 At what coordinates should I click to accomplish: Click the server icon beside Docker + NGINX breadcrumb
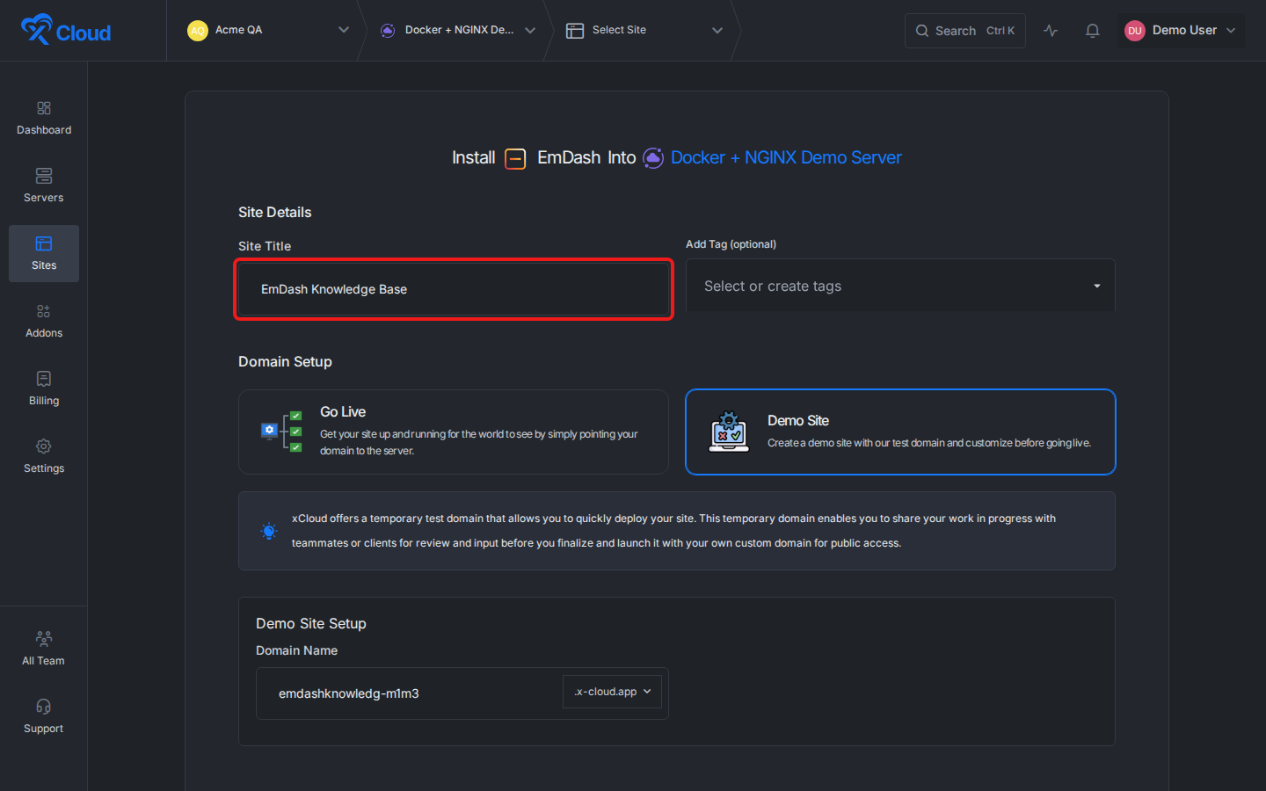coord(388,31)
